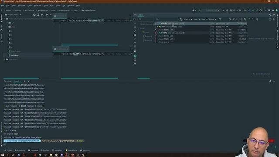Expand the Extensions node in project tree
279x157 pixels.
(x=5, y=59)
